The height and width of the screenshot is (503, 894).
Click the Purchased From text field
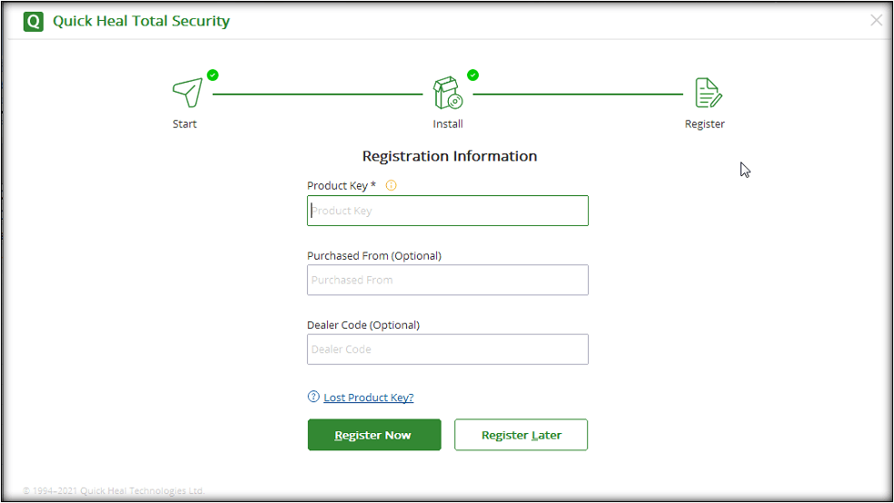coord(448,280)
